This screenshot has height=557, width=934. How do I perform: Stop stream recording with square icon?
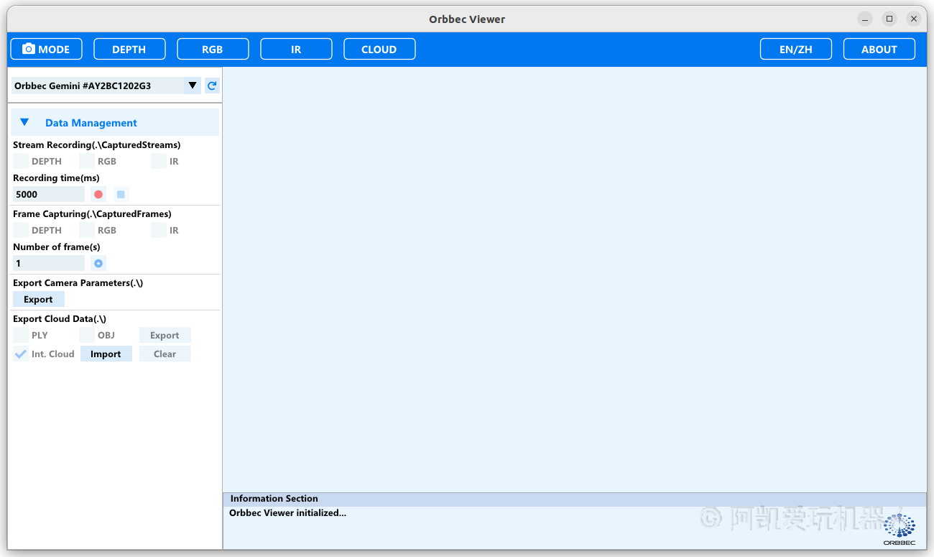121,194
